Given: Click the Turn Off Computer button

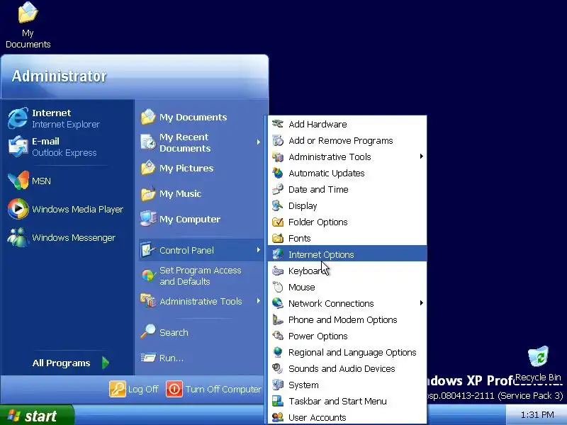Looking at the screenshot, I should [213, 389].
